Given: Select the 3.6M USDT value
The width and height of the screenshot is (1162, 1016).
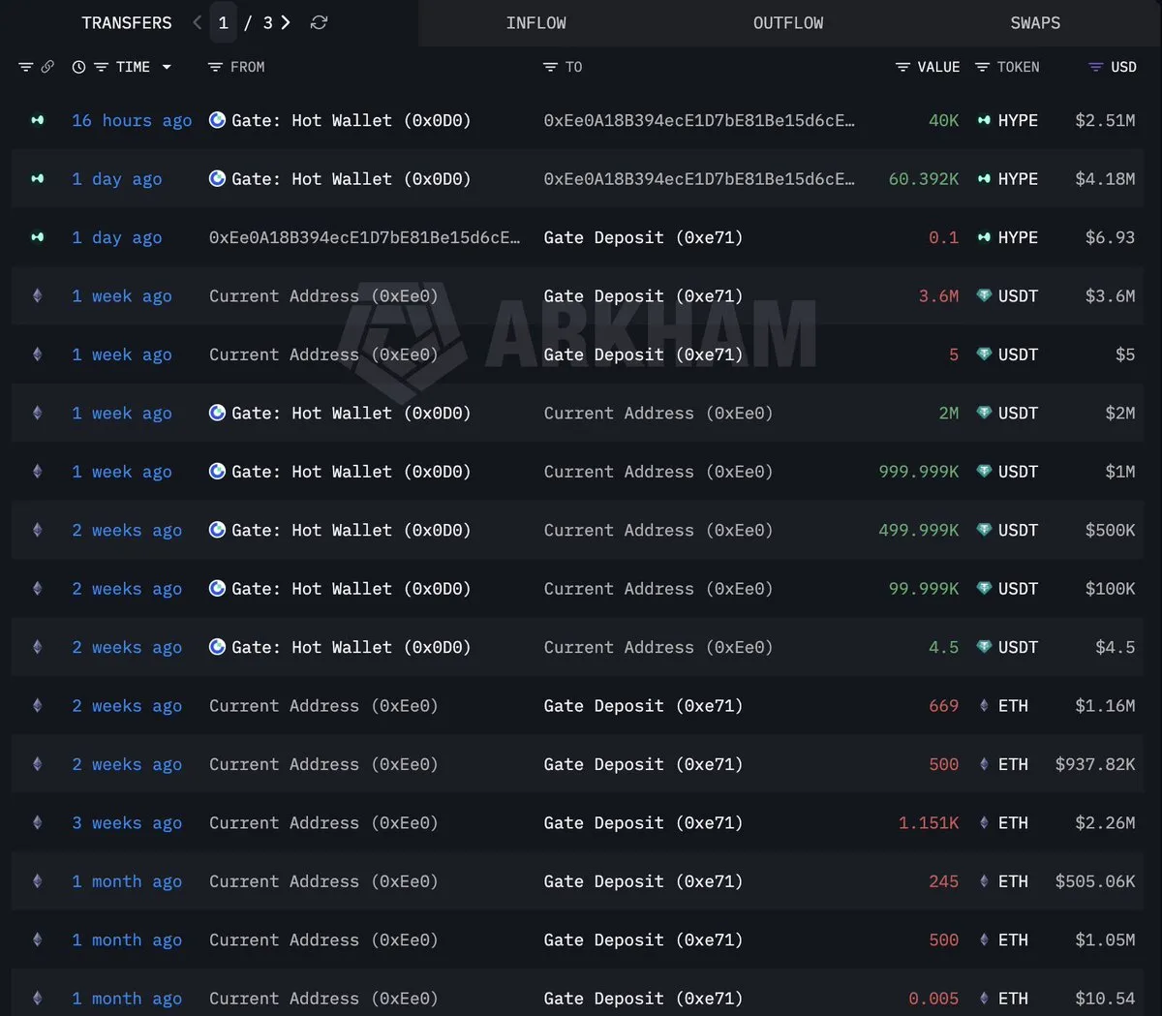Looking at the screenshot, I should coord(938,296).
